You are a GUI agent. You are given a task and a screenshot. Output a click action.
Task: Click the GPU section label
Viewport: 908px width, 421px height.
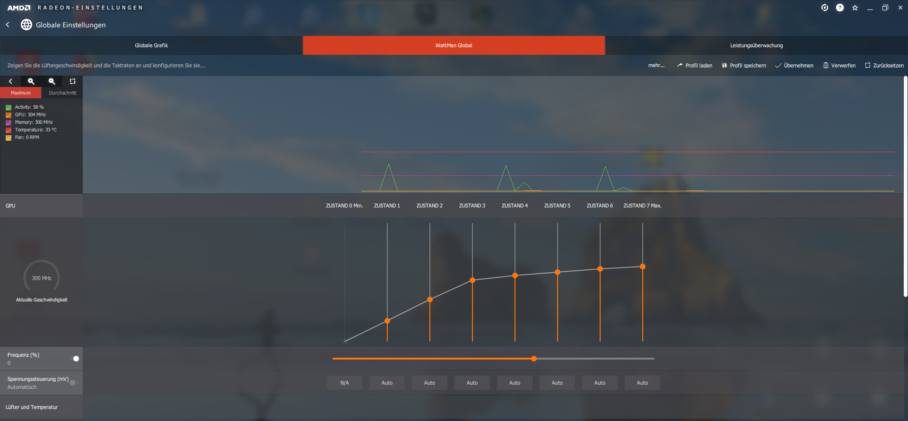pos(10,206)
